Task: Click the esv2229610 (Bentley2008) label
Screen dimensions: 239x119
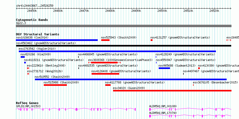Action: (46, 66)
